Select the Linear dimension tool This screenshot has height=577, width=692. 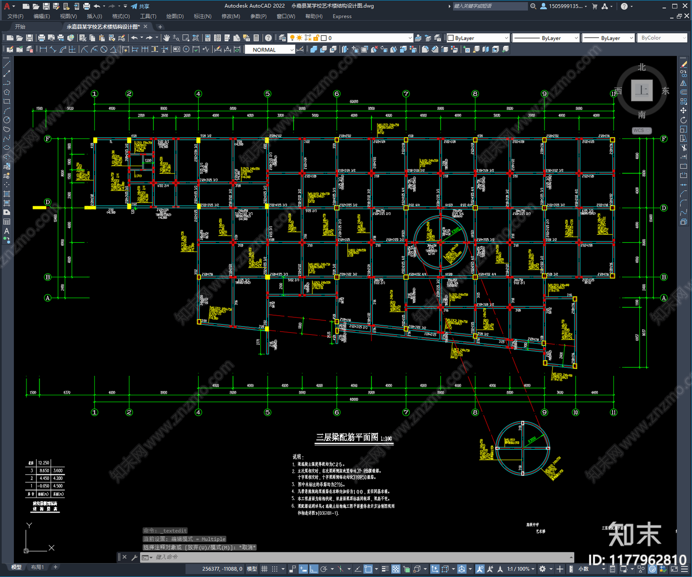coord(43,49)
